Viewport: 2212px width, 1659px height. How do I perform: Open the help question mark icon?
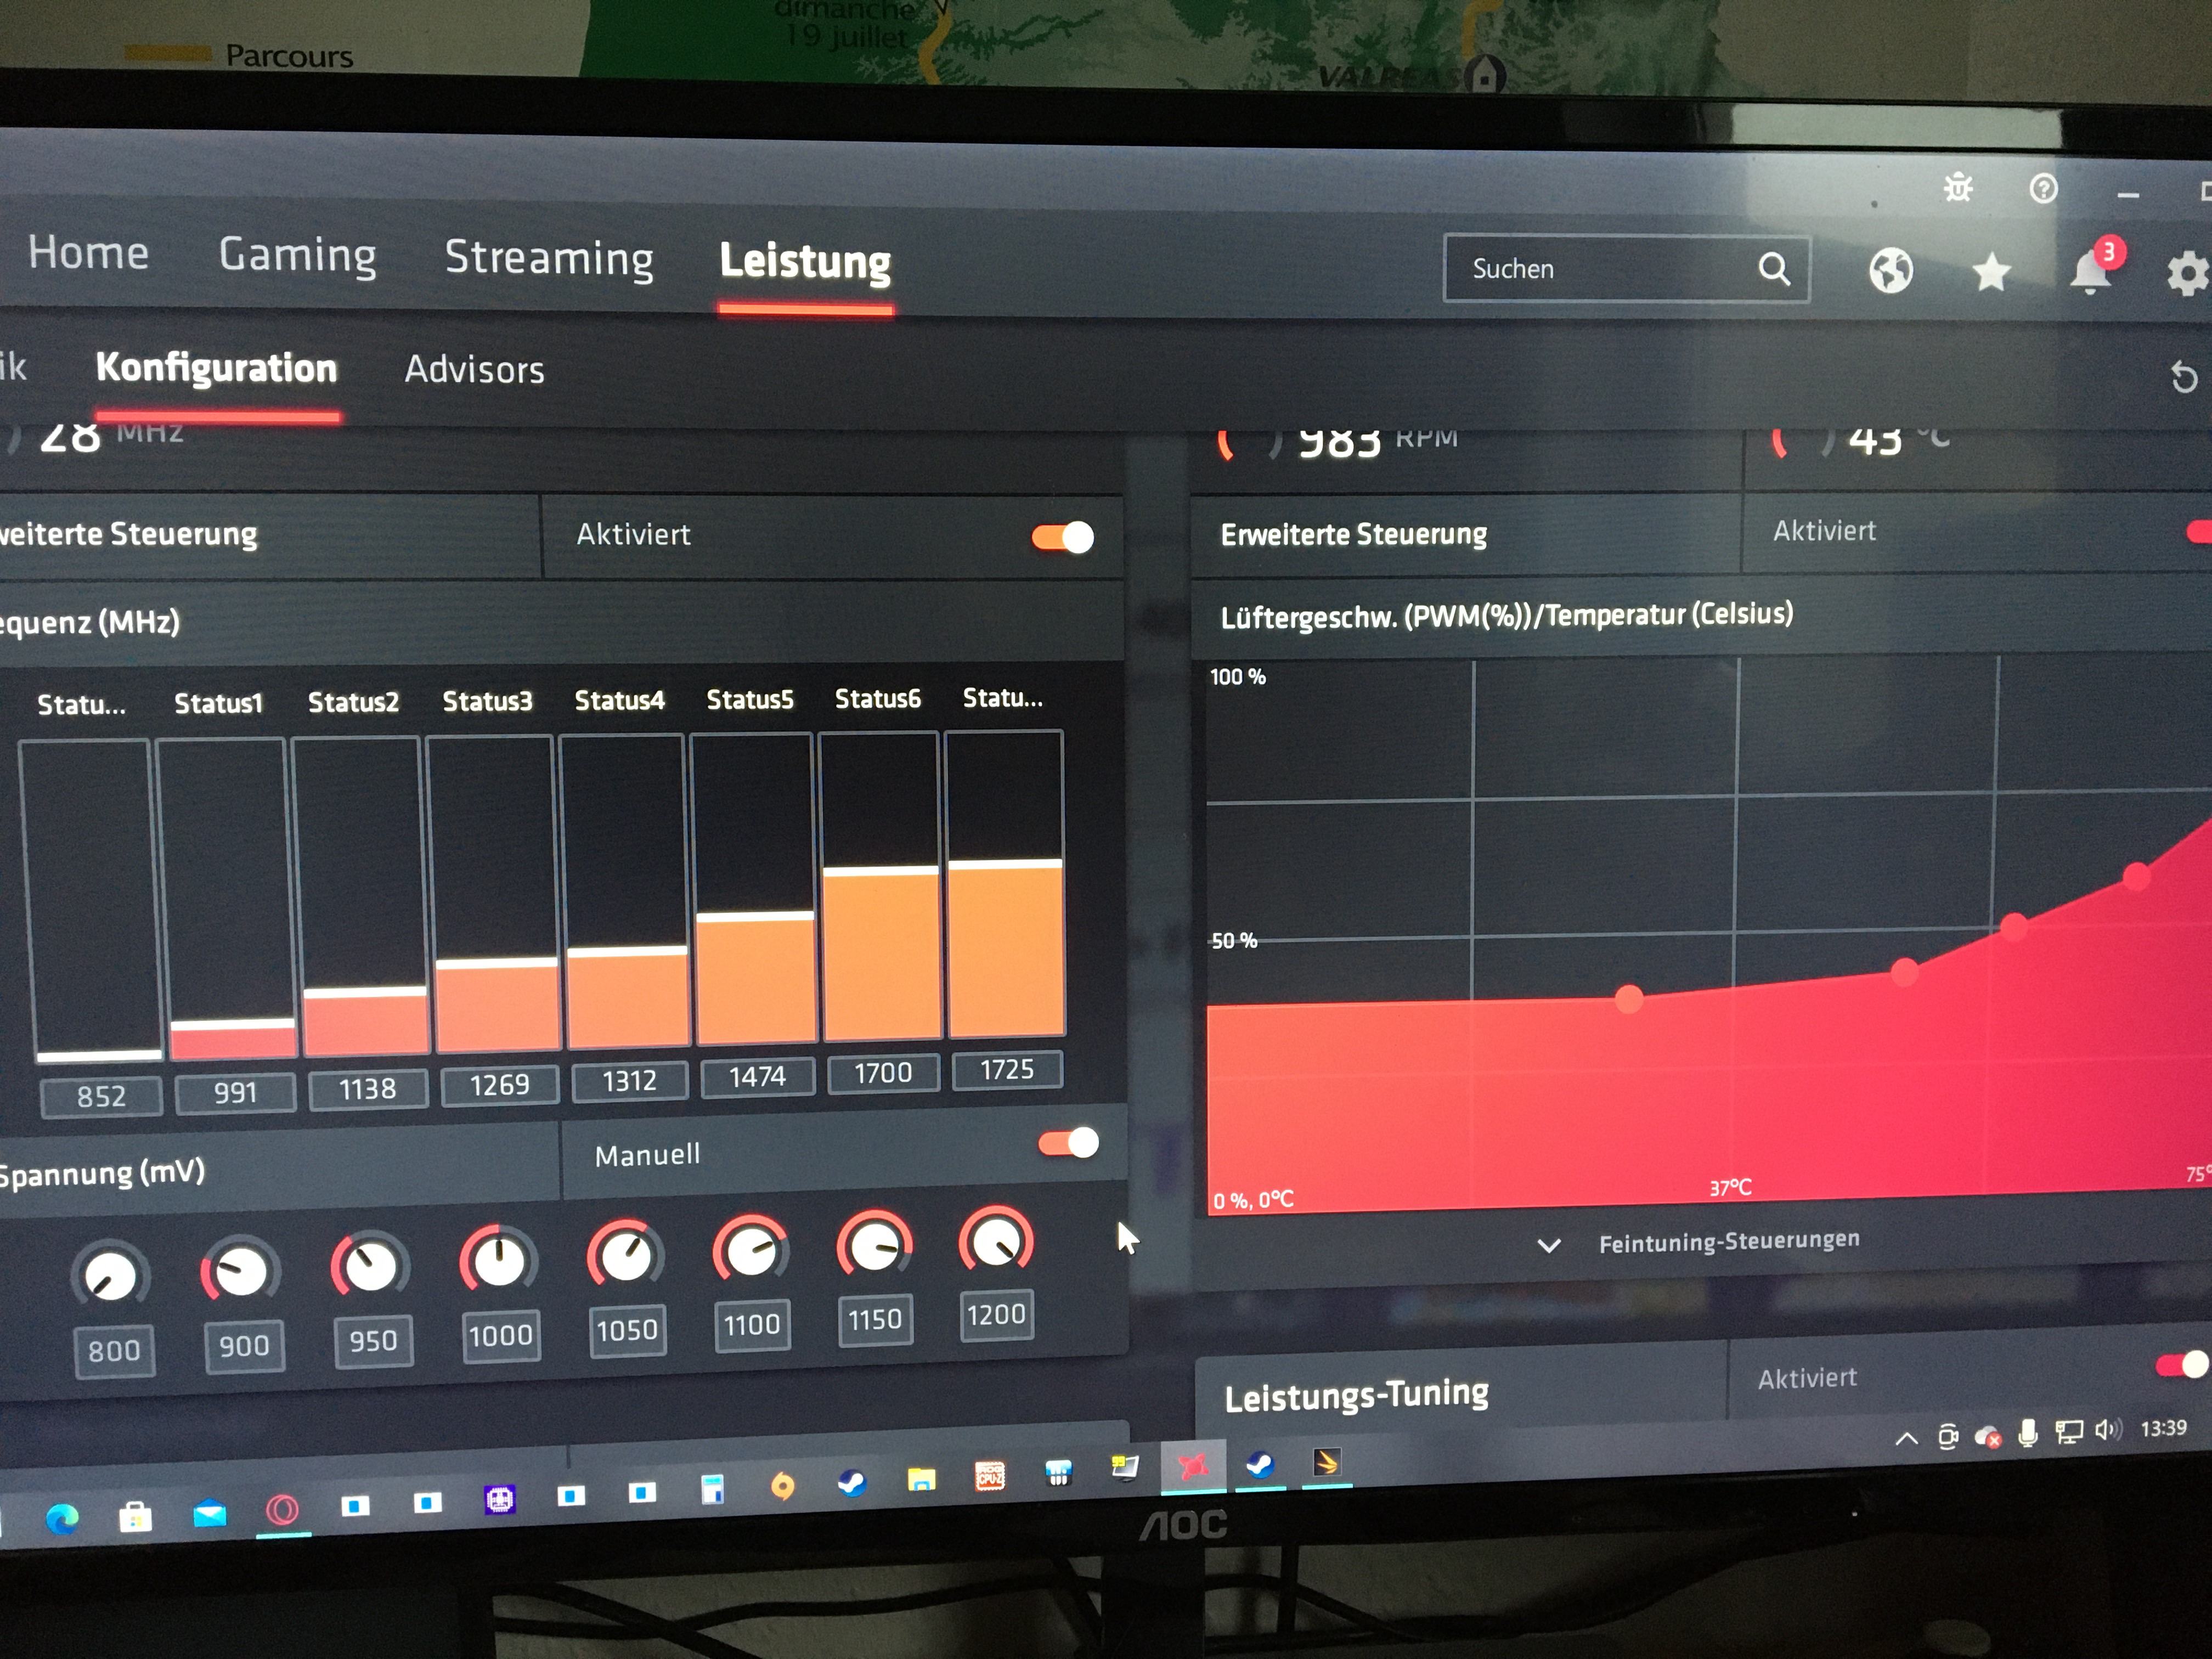[2043, 189]
